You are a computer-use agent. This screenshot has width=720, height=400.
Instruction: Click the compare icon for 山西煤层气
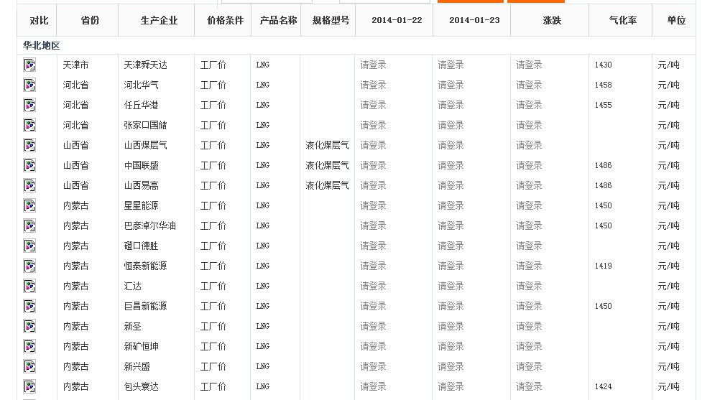(29, 145)
